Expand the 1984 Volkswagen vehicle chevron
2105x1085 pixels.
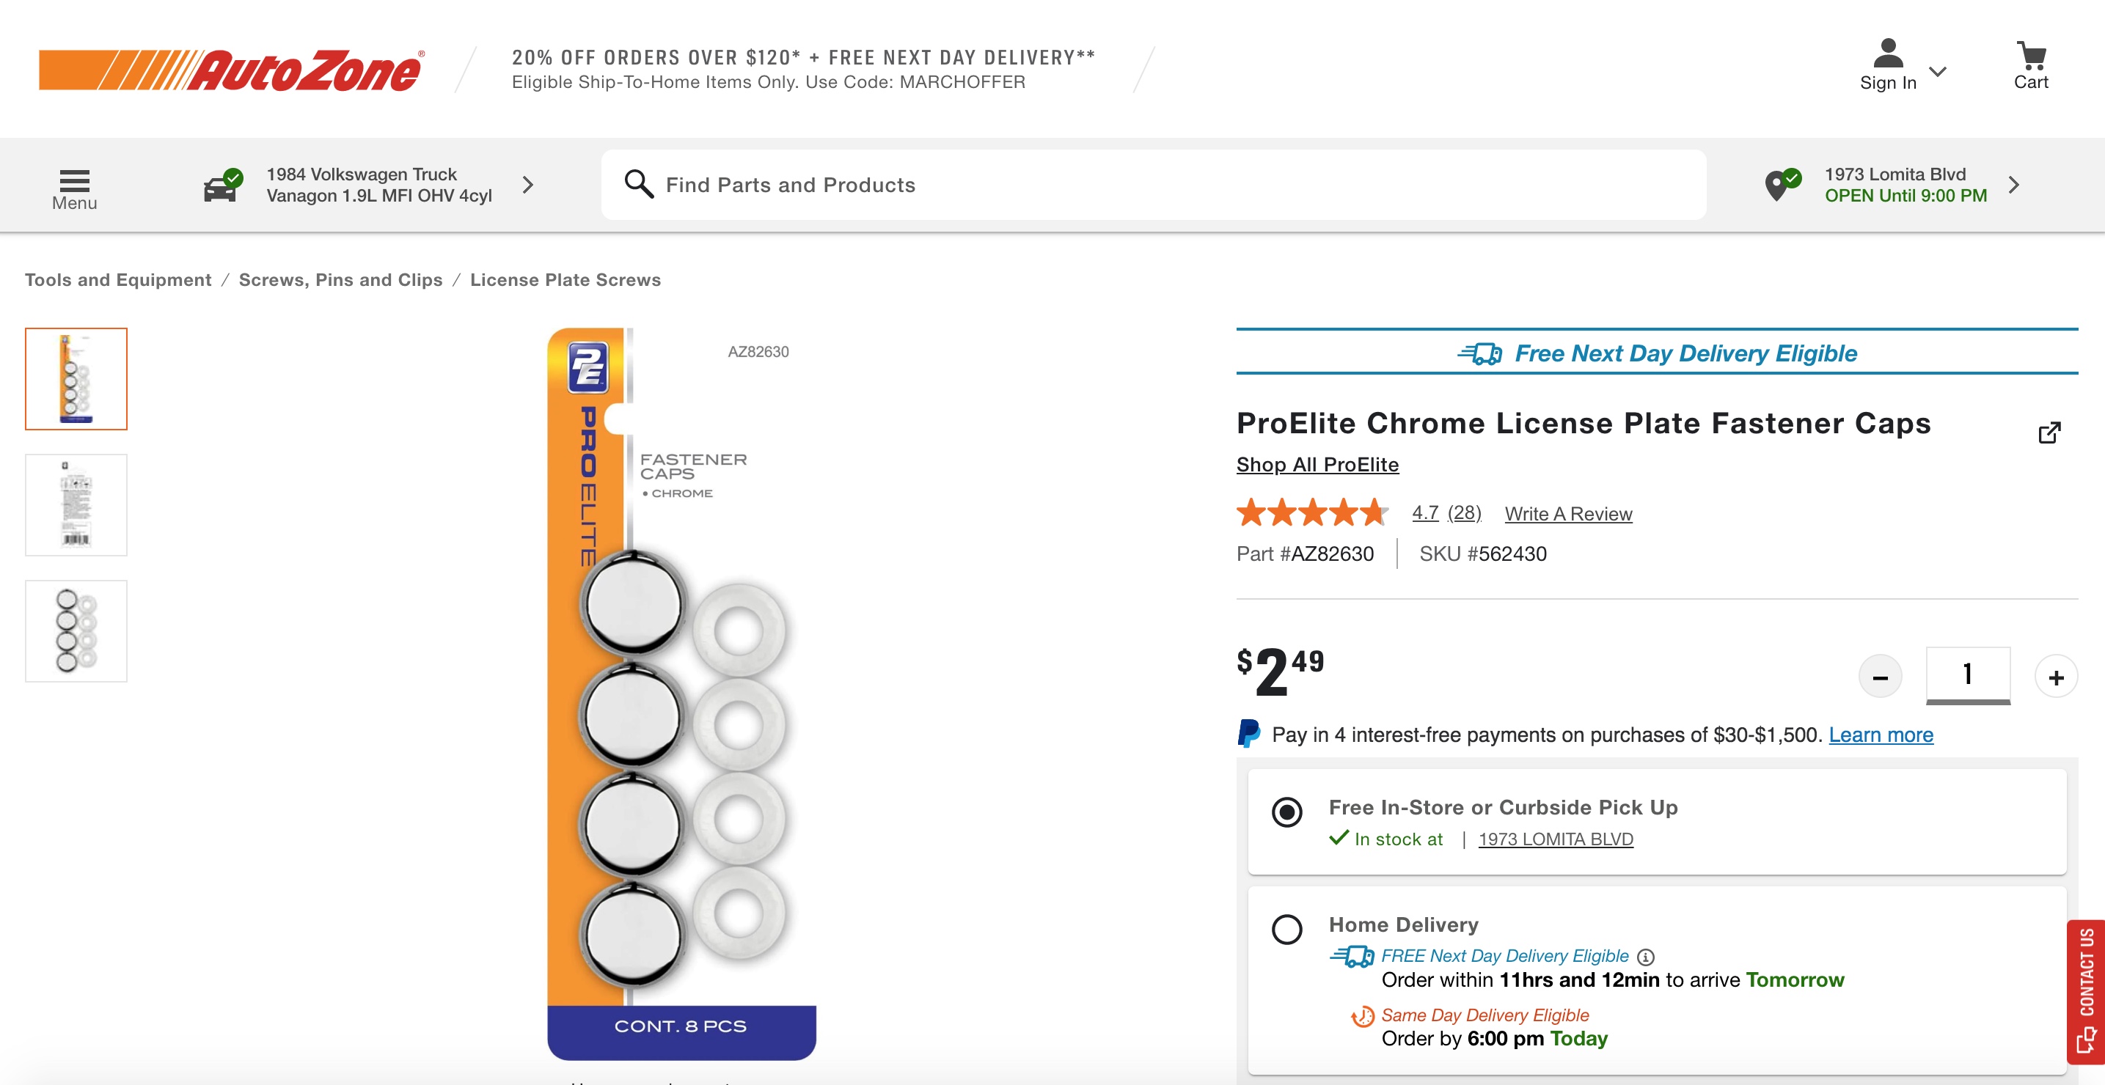pos(528,185)
